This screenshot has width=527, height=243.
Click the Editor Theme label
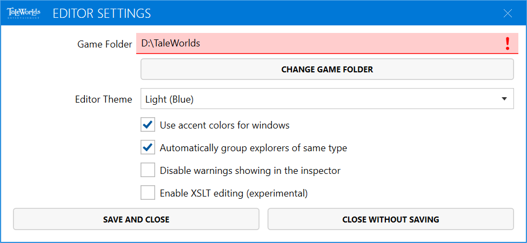(104, 99)
